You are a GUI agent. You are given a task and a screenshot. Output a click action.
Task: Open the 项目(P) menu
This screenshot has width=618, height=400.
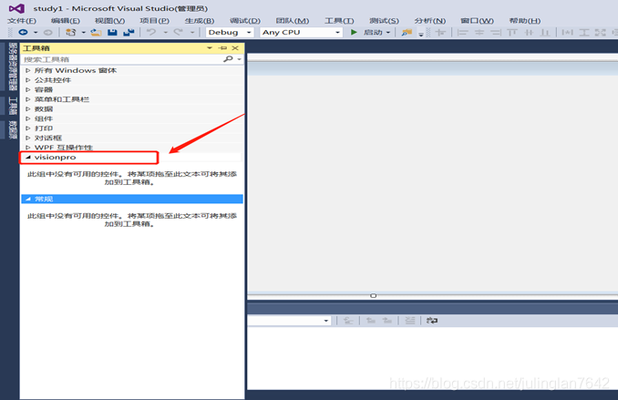coord(155,20)
